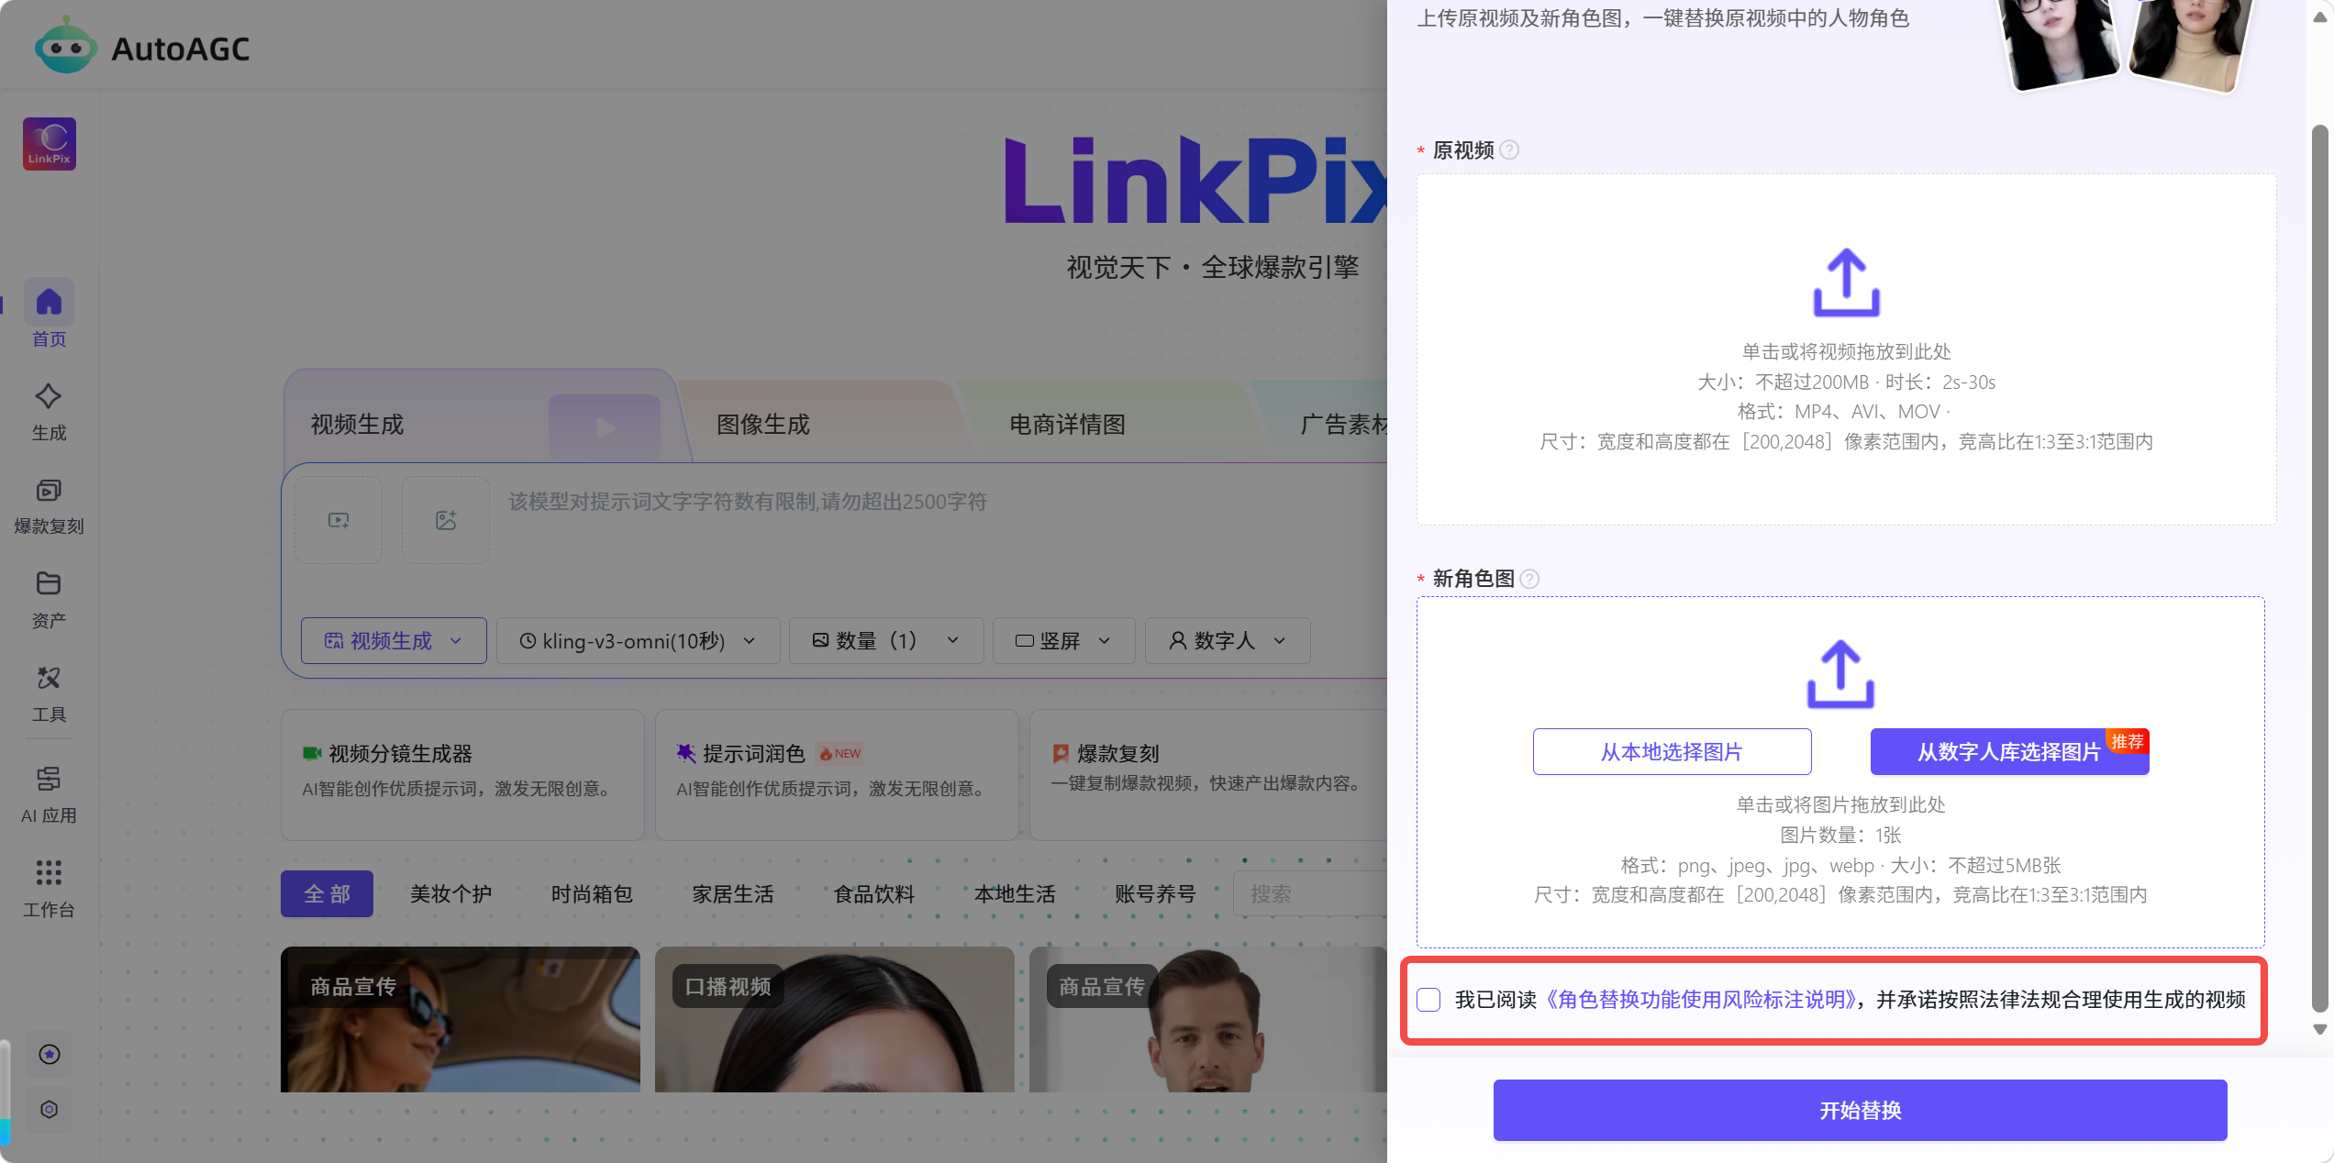Viewport: 2334px width, 1163px height.
Task: Open the 口播视频 thumbnail
Action: (835, 1019)
